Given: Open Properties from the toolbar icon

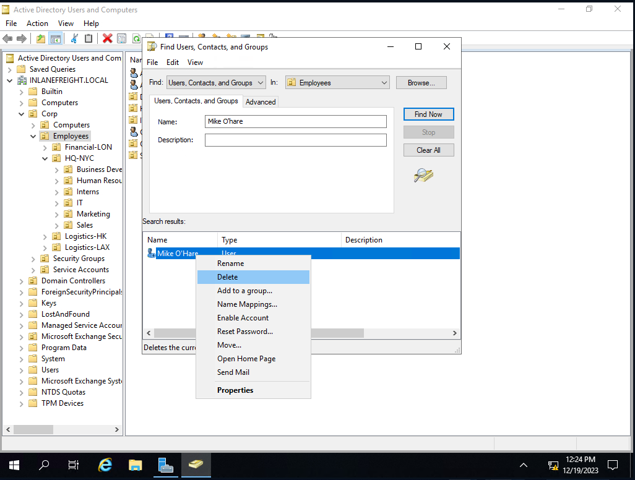Looking at the screenshot, I should click(121, 38).
